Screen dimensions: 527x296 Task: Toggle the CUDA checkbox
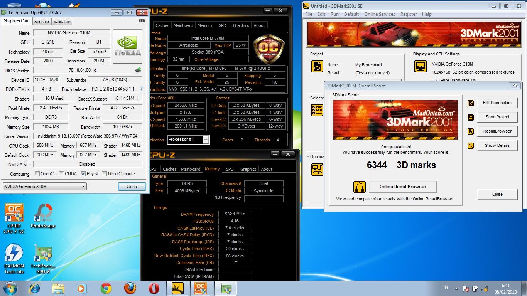(61, 174)
